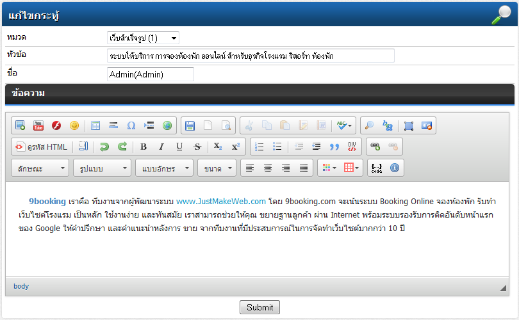Open หมวด category dropdown
The height and width of the screenshot is (320, 519).
coord(143,38)
